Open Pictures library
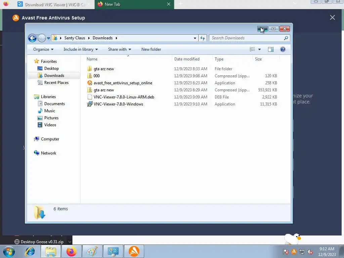Screen dimensions: 344x258 [x=51, y=118]
